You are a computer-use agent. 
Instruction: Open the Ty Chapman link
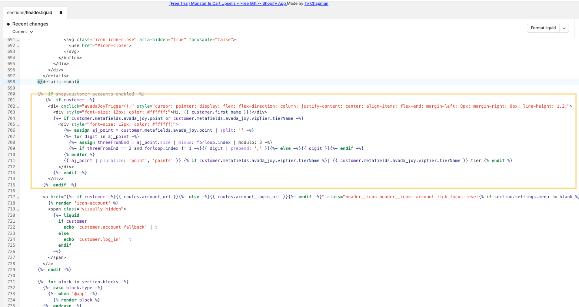click(x=316, y=3)
